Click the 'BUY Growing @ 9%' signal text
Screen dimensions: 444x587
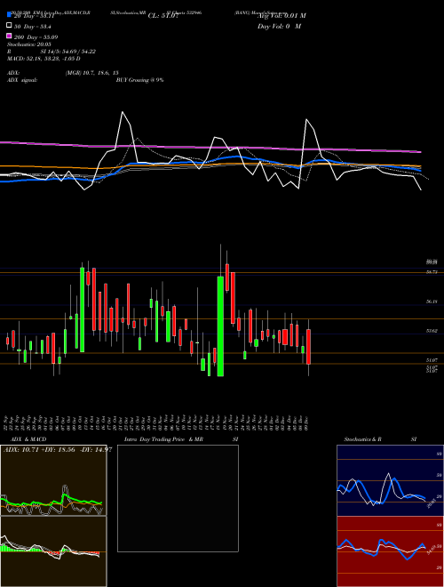click(139, 80)
